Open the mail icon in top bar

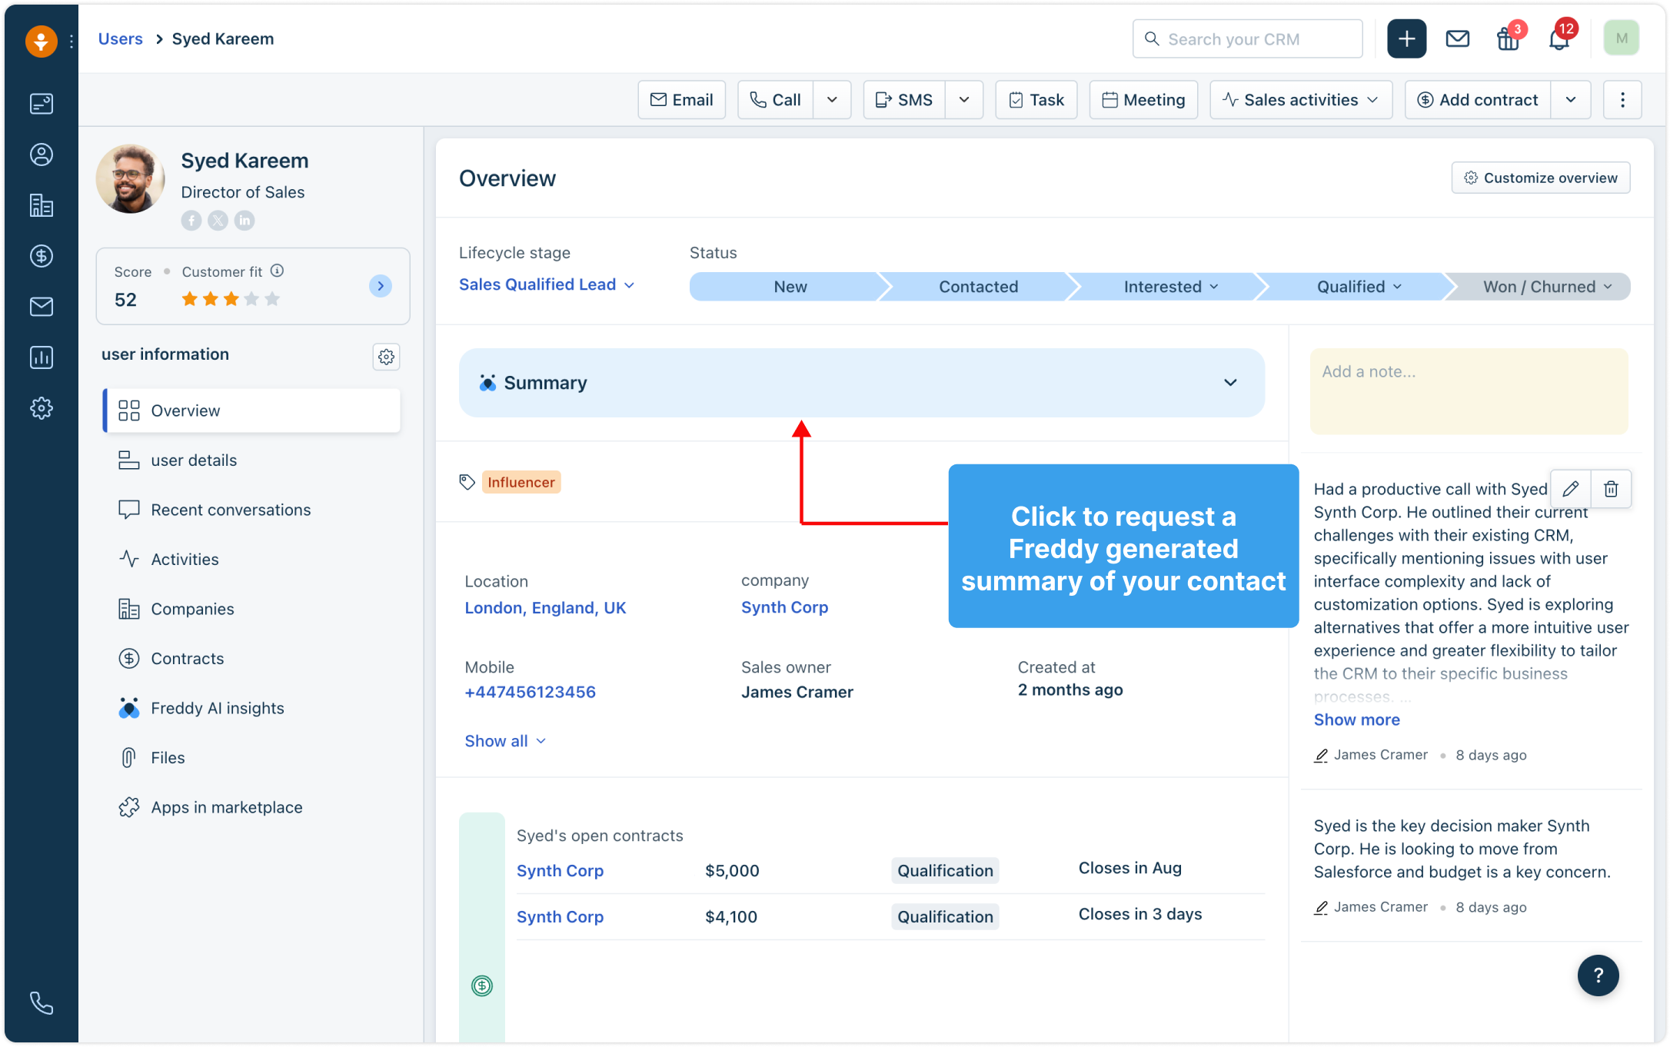coord(1457,39)
